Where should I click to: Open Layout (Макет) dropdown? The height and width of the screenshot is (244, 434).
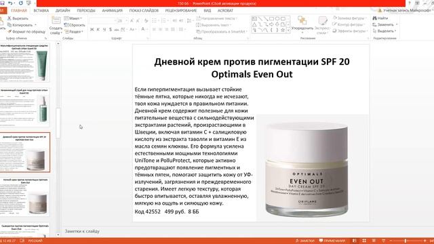point(73,18)
